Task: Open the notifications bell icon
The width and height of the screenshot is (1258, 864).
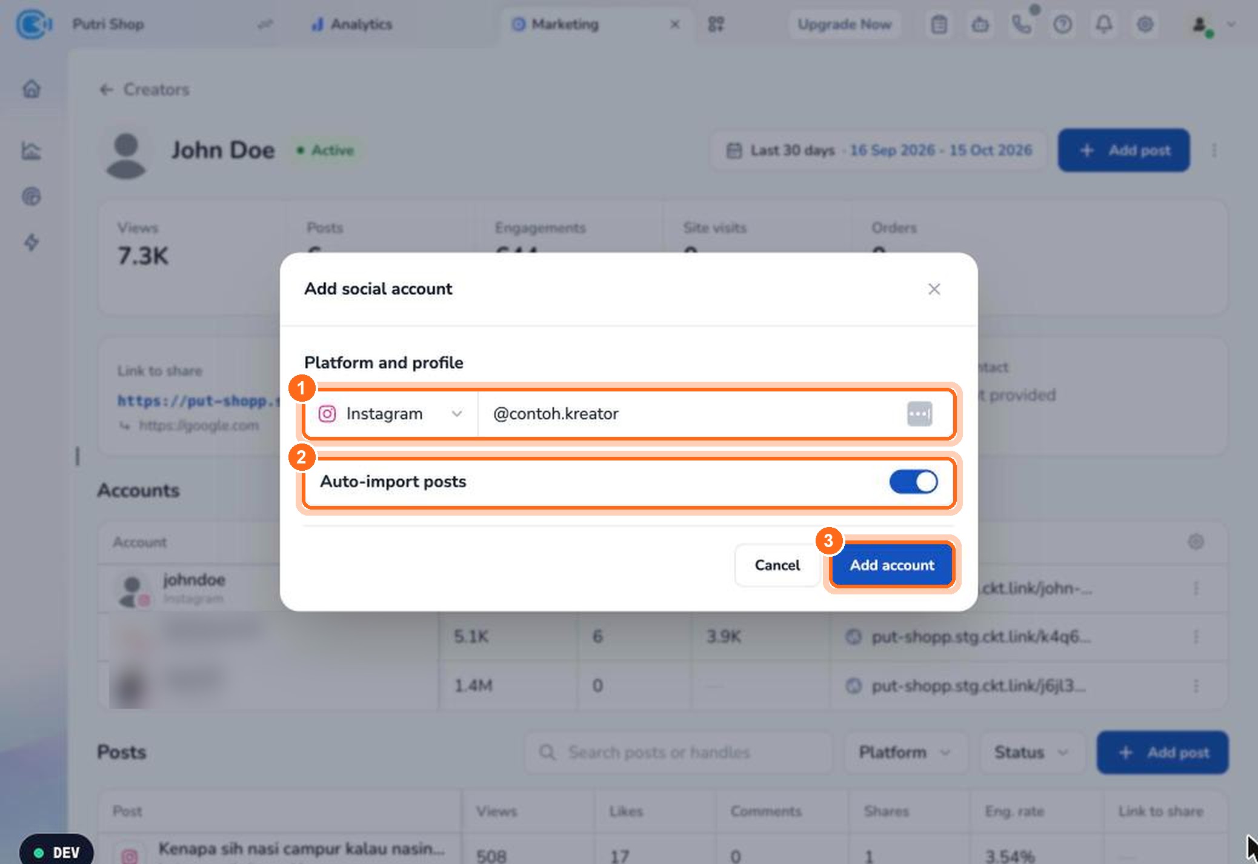Action: click(1103, 24)
